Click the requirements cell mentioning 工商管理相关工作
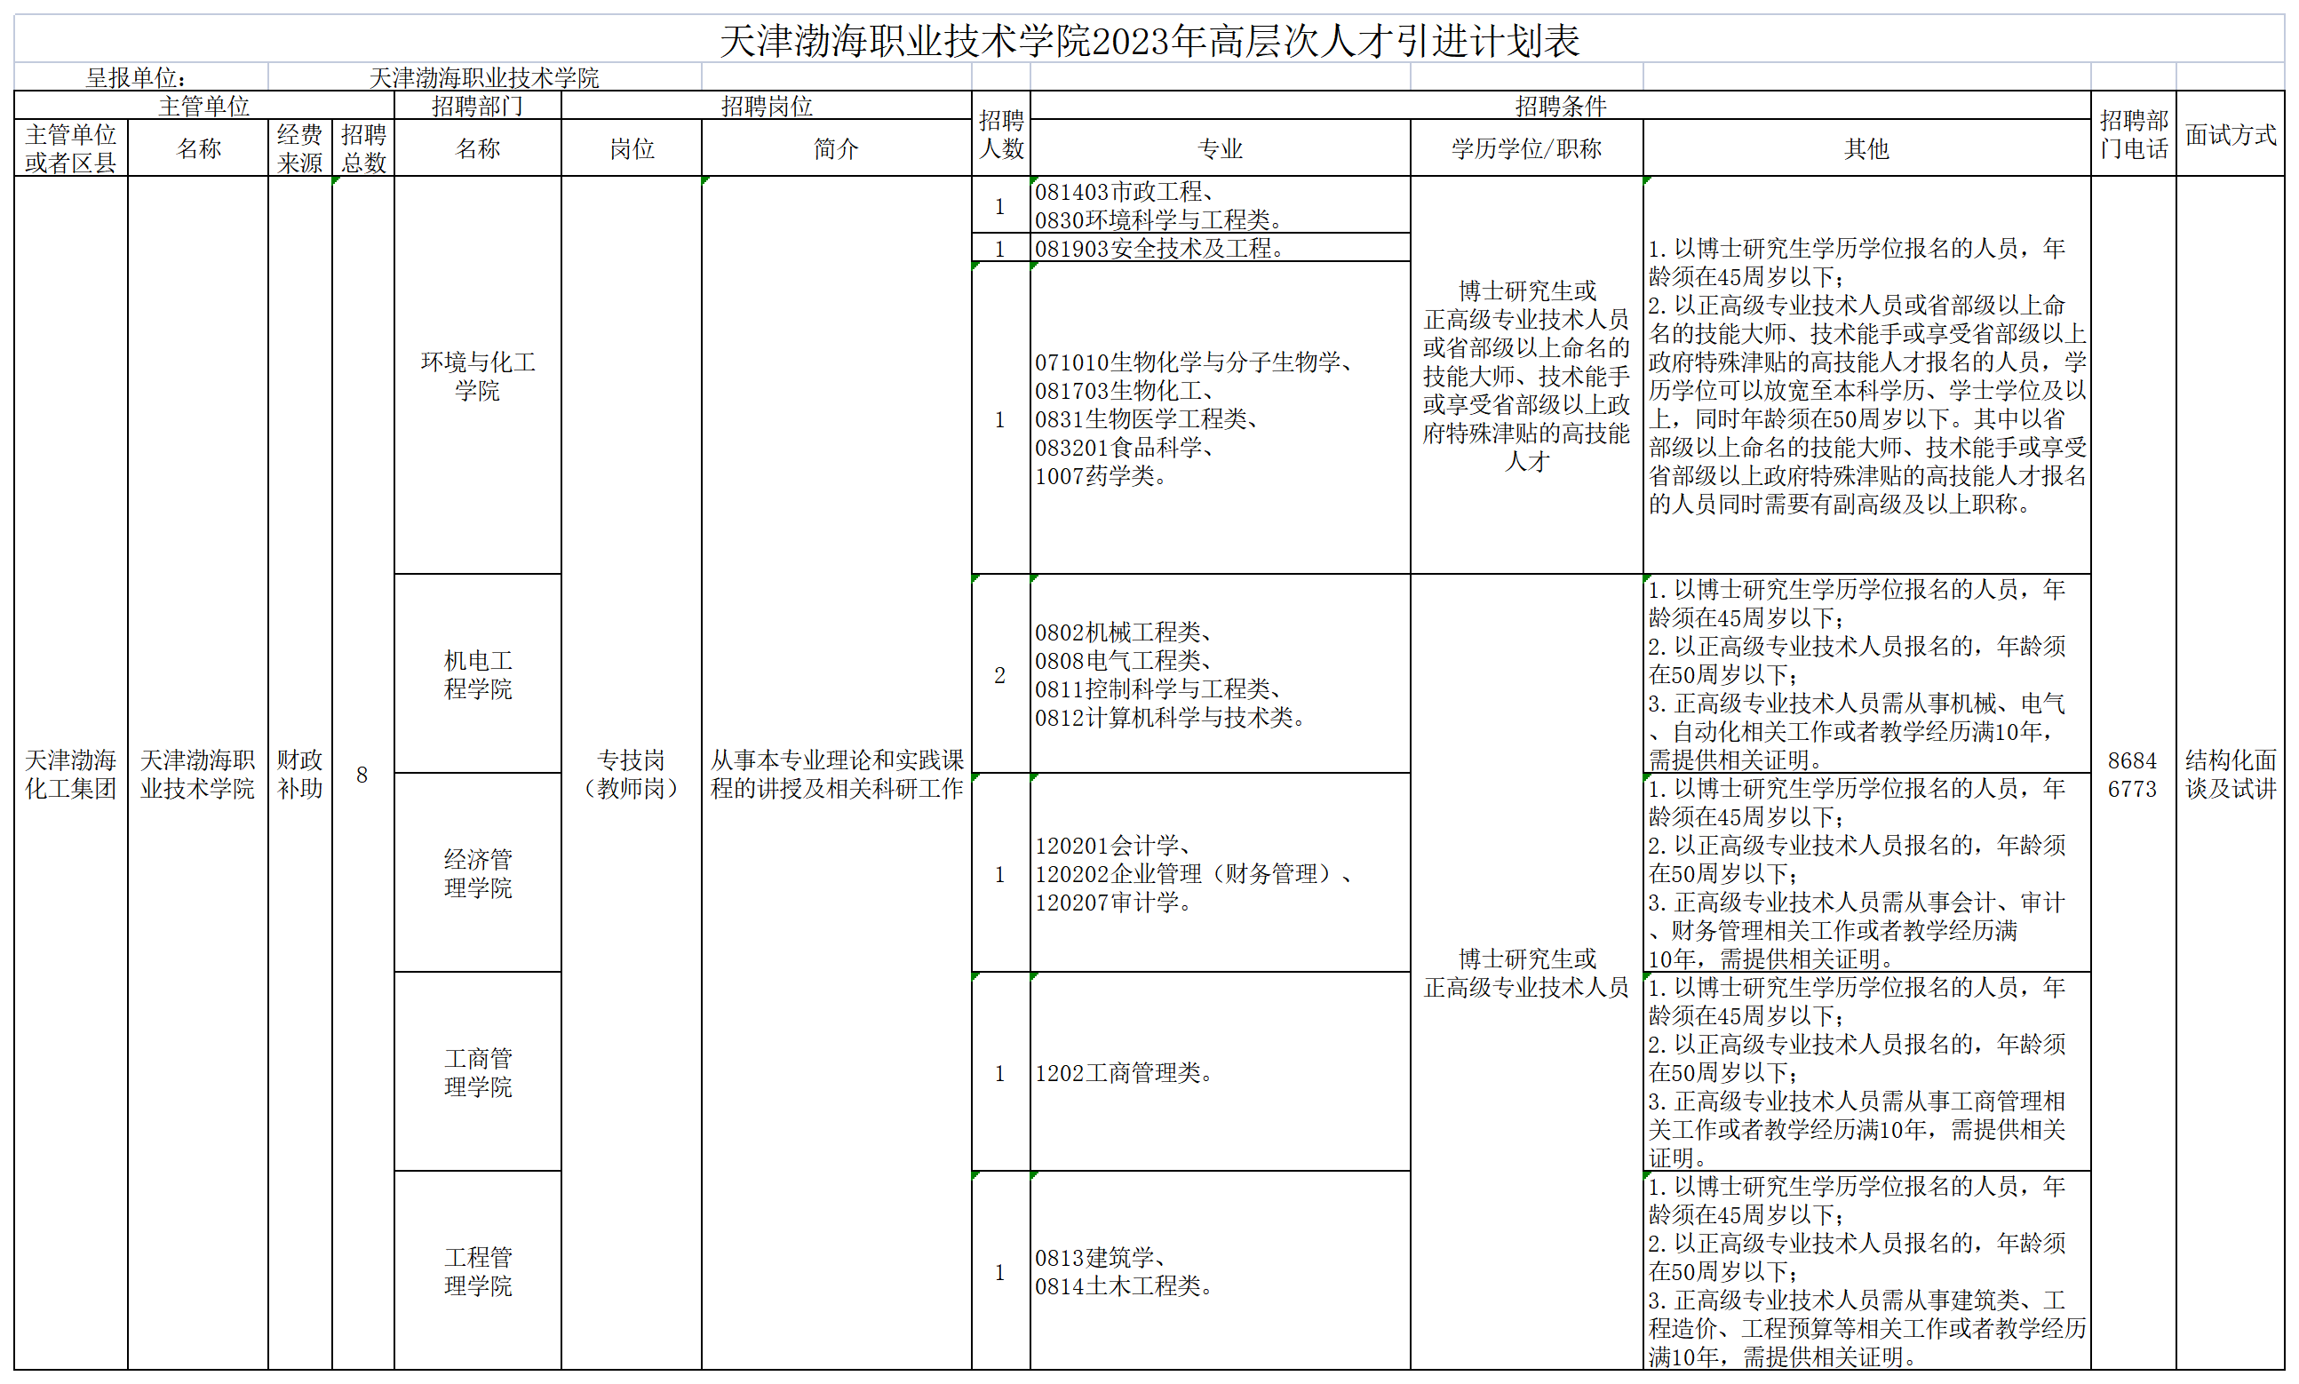The height and width of the screenshot is (1384, 2299). (1867, 1071)
